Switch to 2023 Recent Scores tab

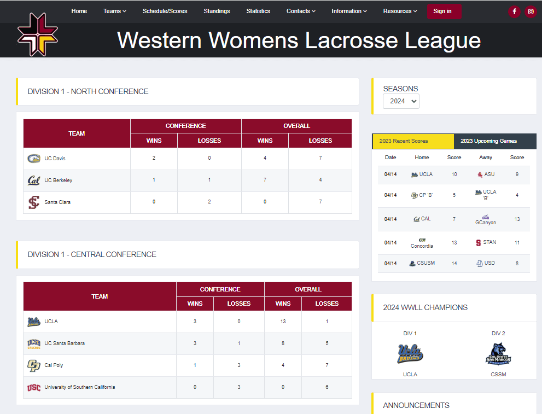tap(413, 141)
